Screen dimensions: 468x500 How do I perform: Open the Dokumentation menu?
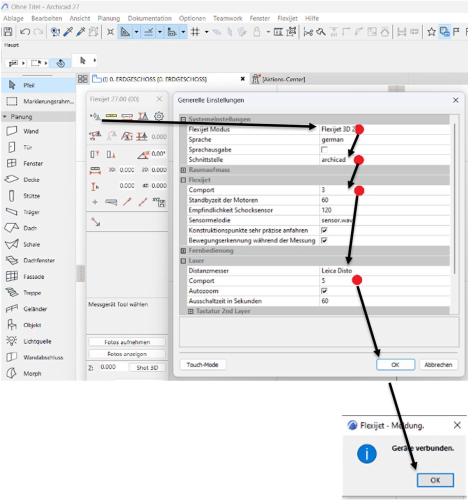pos(149,18)
